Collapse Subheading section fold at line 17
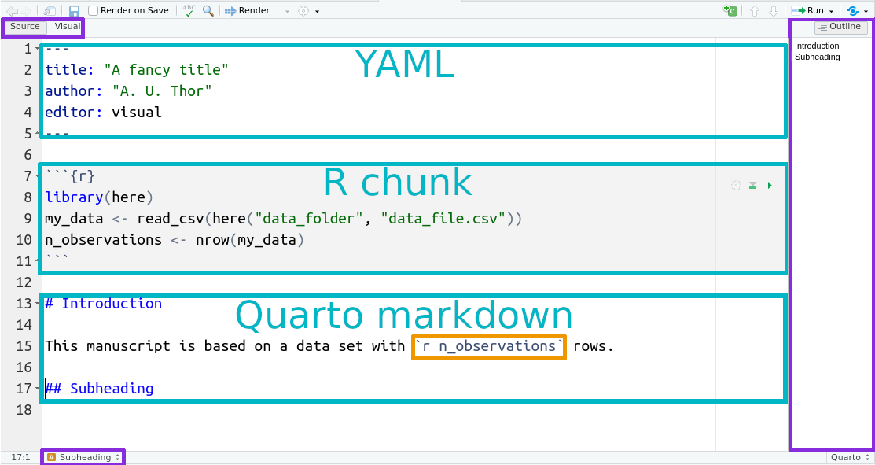Viewport: 875px width, 465px height. [37, 389]
